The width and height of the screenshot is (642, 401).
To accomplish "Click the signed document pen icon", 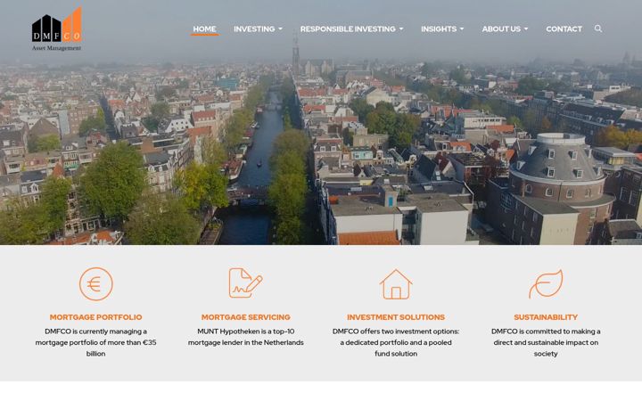I will coord(246,282).
